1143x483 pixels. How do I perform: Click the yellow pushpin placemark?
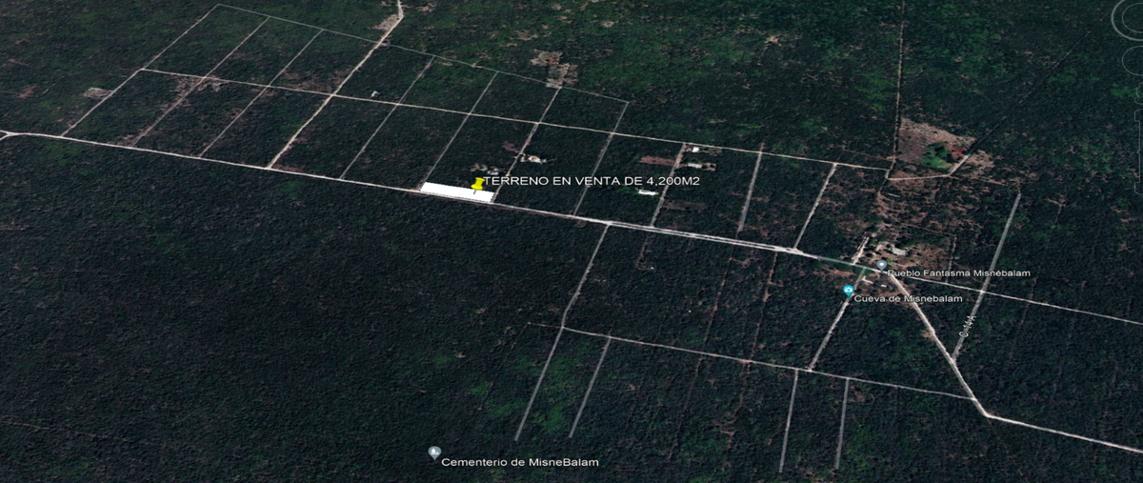click(x=478, y=183)
